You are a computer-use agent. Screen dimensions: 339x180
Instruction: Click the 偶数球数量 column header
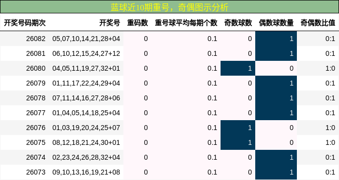(276, 23)
